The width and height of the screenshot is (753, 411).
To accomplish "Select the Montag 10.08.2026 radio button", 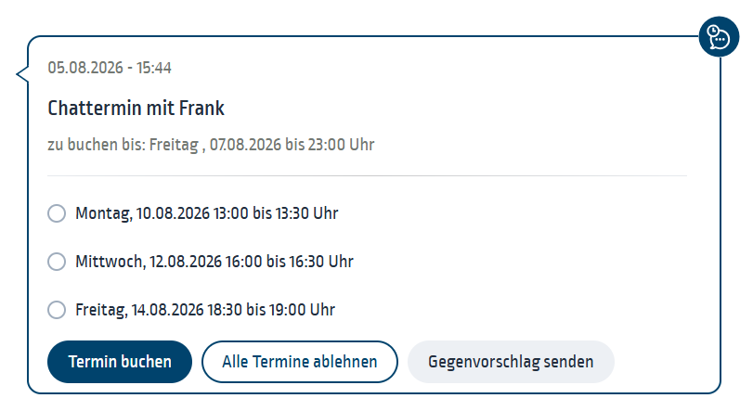I will [x=57, y=213].
